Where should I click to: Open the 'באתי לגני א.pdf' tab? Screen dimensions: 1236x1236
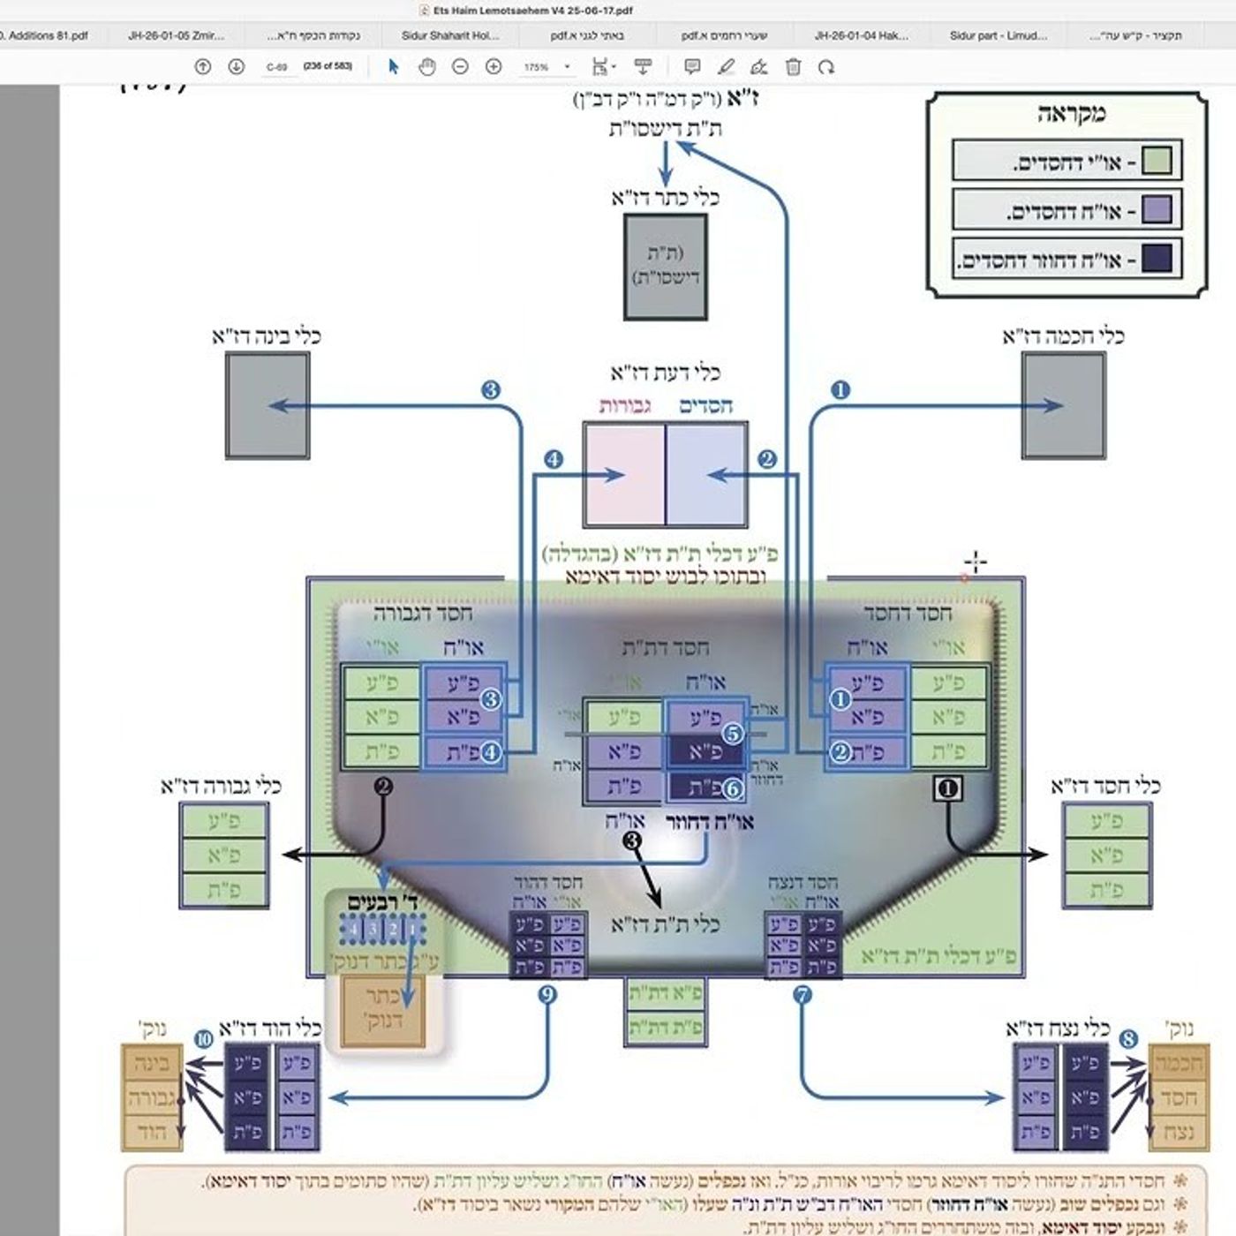click(x=586, y=36)
